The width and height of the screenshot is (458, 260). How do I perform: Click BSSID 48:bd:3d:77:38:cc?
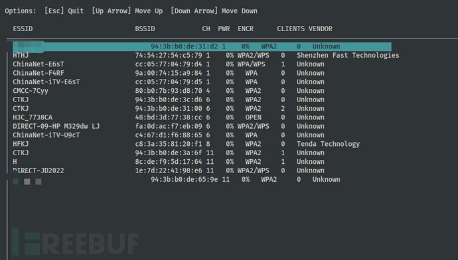point(169,117)
